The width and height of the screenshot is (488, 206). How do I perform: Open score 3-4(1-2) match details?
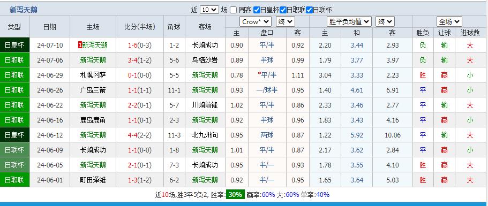(140, 60)
